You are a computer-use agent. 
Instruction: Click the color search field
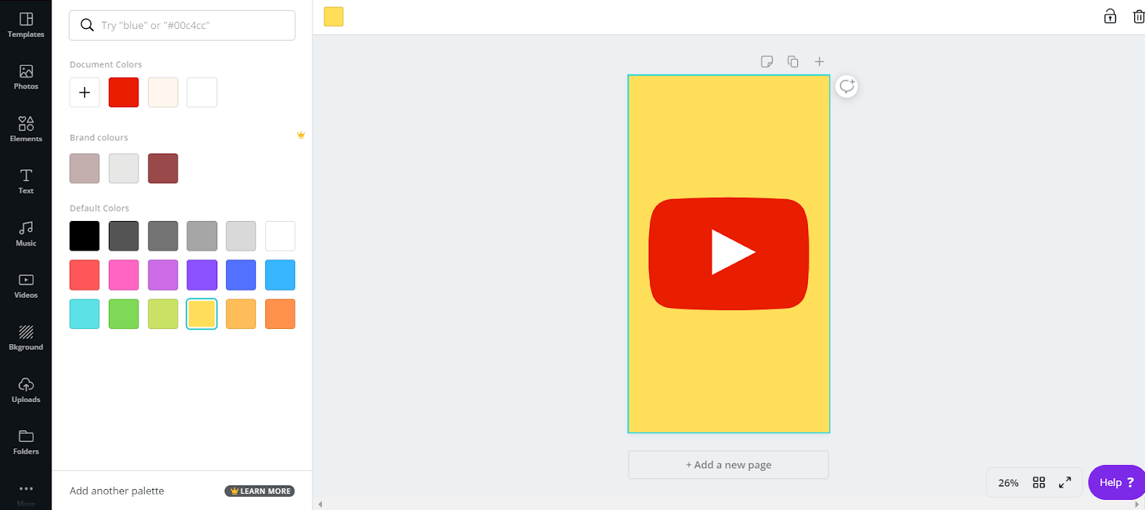coord(182,25)
